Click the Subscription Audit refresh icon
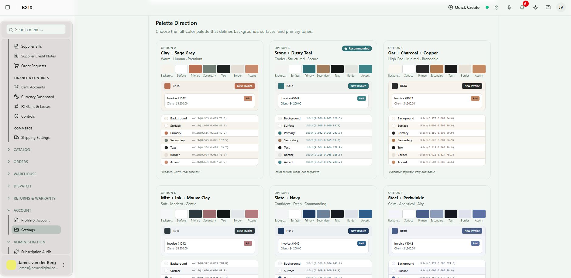 (x=16, y=252)
